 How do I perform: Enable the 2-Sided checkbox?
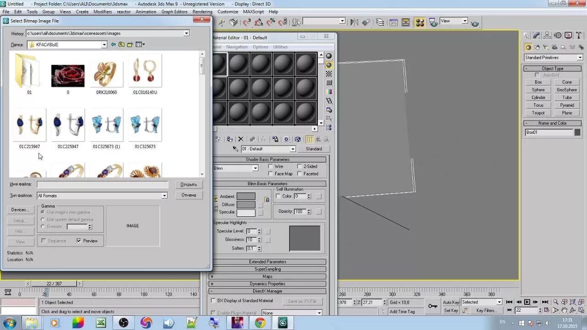[x=299, y=166]
